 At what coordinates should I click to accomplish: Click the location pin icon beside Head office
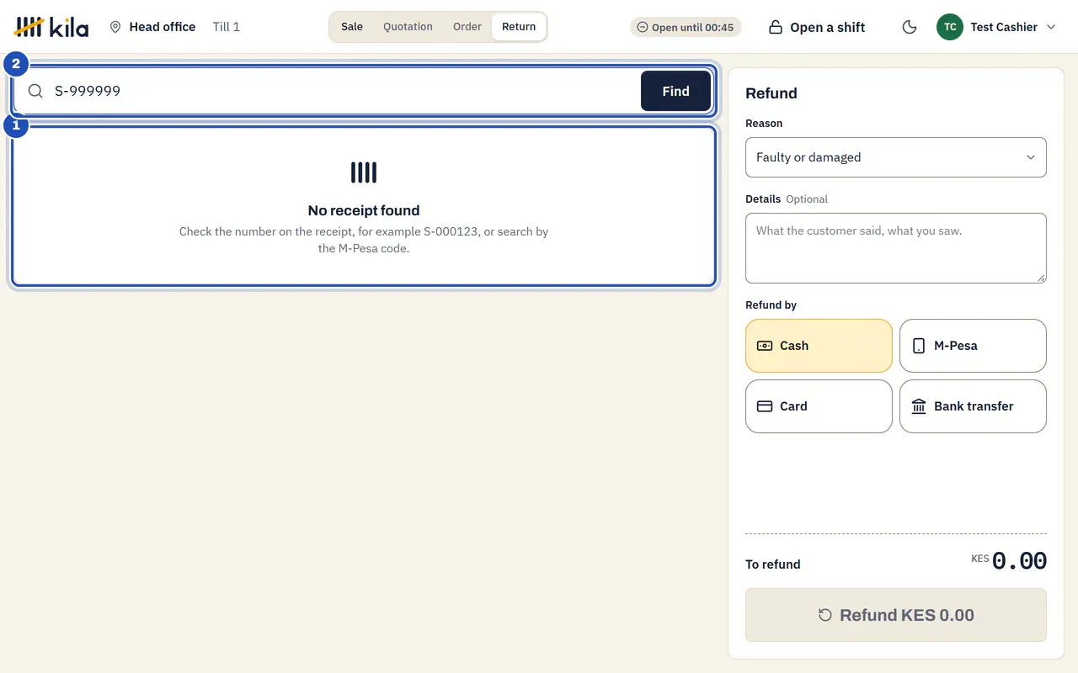pos(115,27)
